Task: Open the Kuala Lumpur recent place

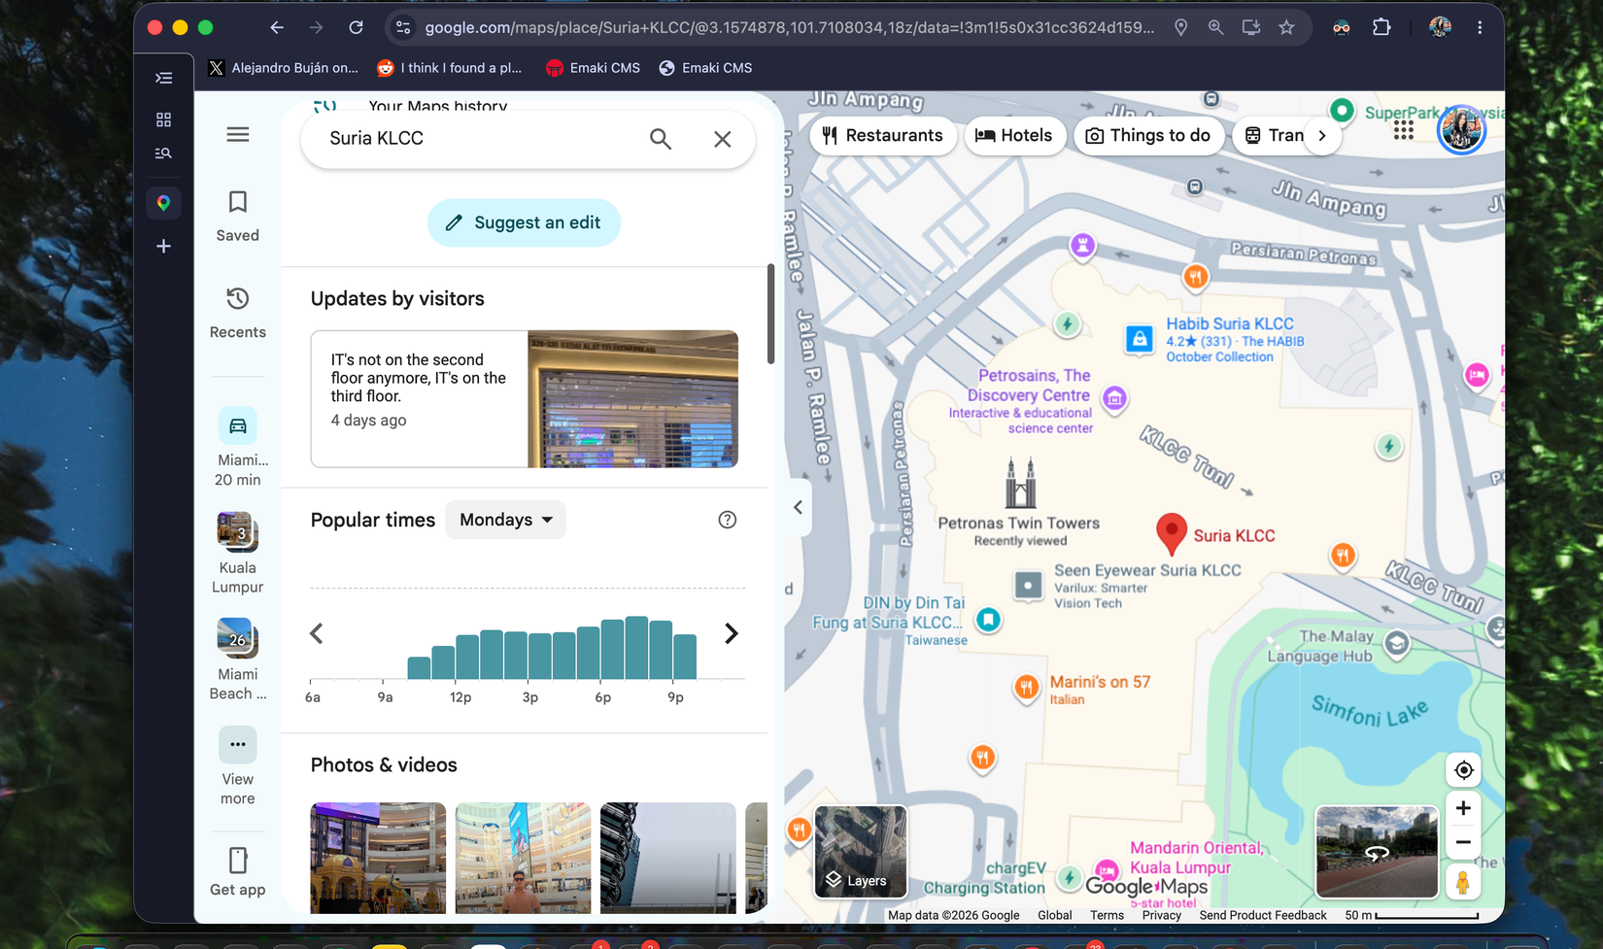Action: click(238, 553)
